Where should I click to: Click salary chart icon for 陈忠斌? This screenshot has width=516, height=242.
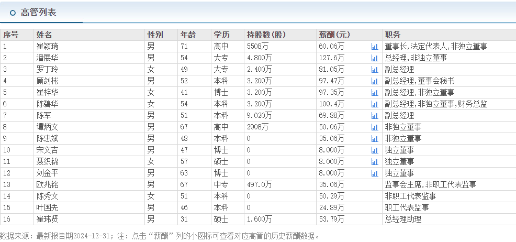[374, 139]
